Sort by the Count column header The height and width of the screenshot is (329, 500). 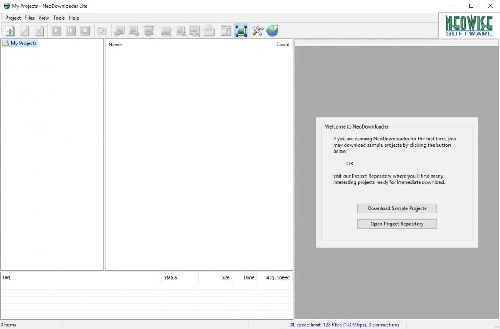tap(278, 44)
